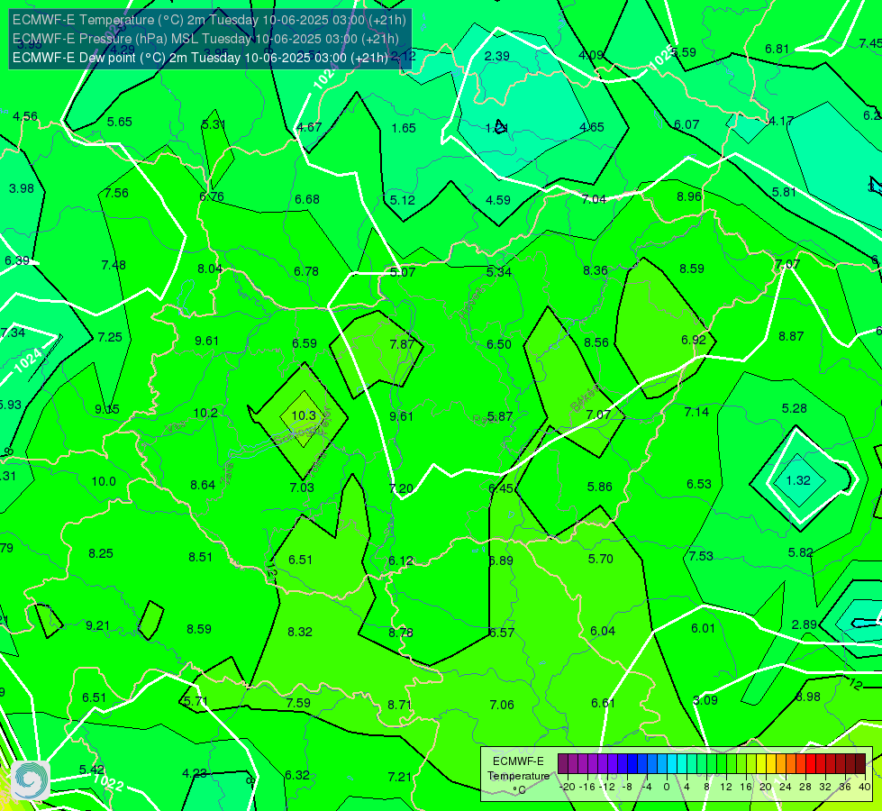Screen dimensions: 882x811
Task: Click the 5.87 dew point value
Action: [x=500, y=416]
